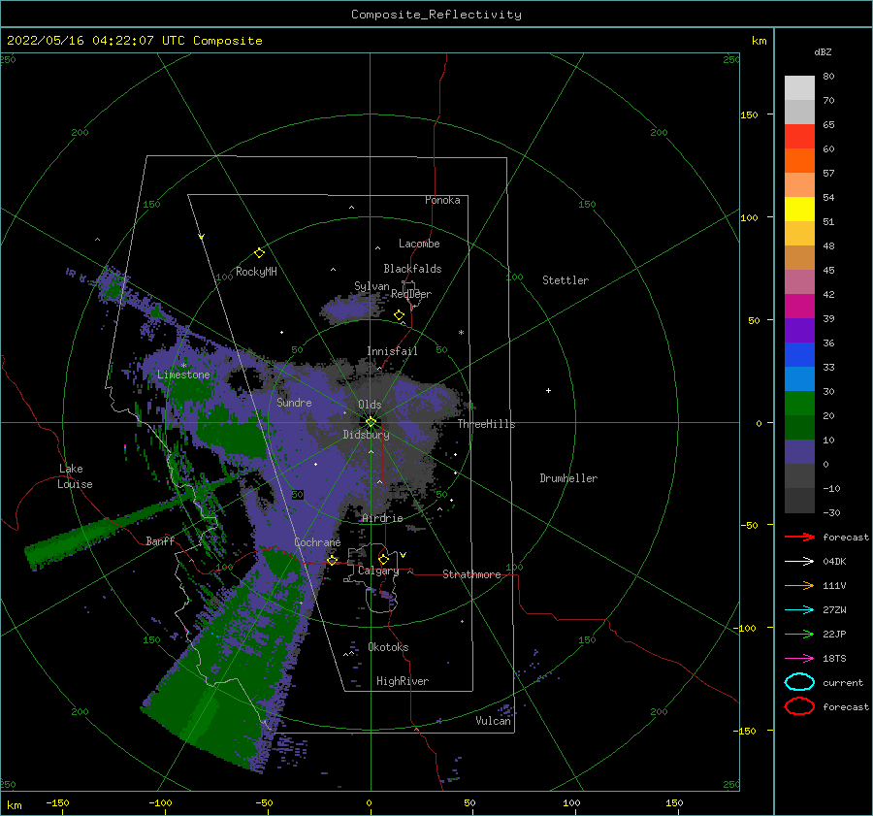This screenshot has height=816, width=873.
Task: Select the magenta 42-39 dBZ swatch
Action: tap(799, 307)
